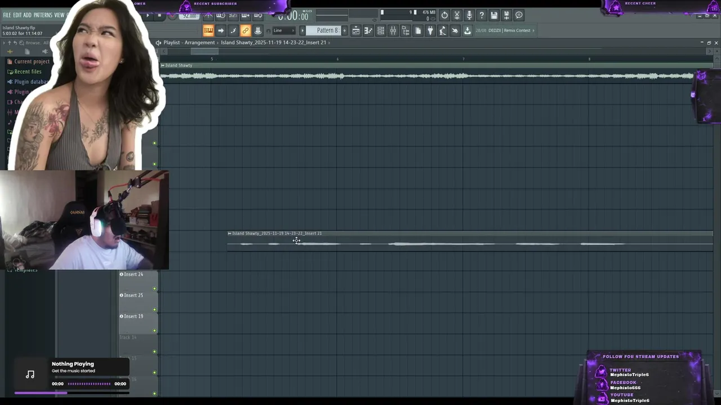Image resolution: width=721 pixels, height=405 pixels.
Task: Click the transport Stop button
Action: 159,15
